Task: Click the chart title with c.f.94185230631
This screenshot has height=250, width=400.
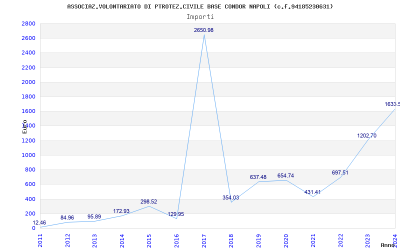Action: point(200,6)
